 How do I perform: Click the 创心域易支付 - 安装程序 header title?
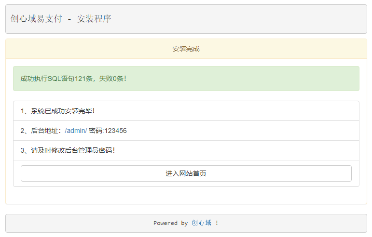[61, 19]
